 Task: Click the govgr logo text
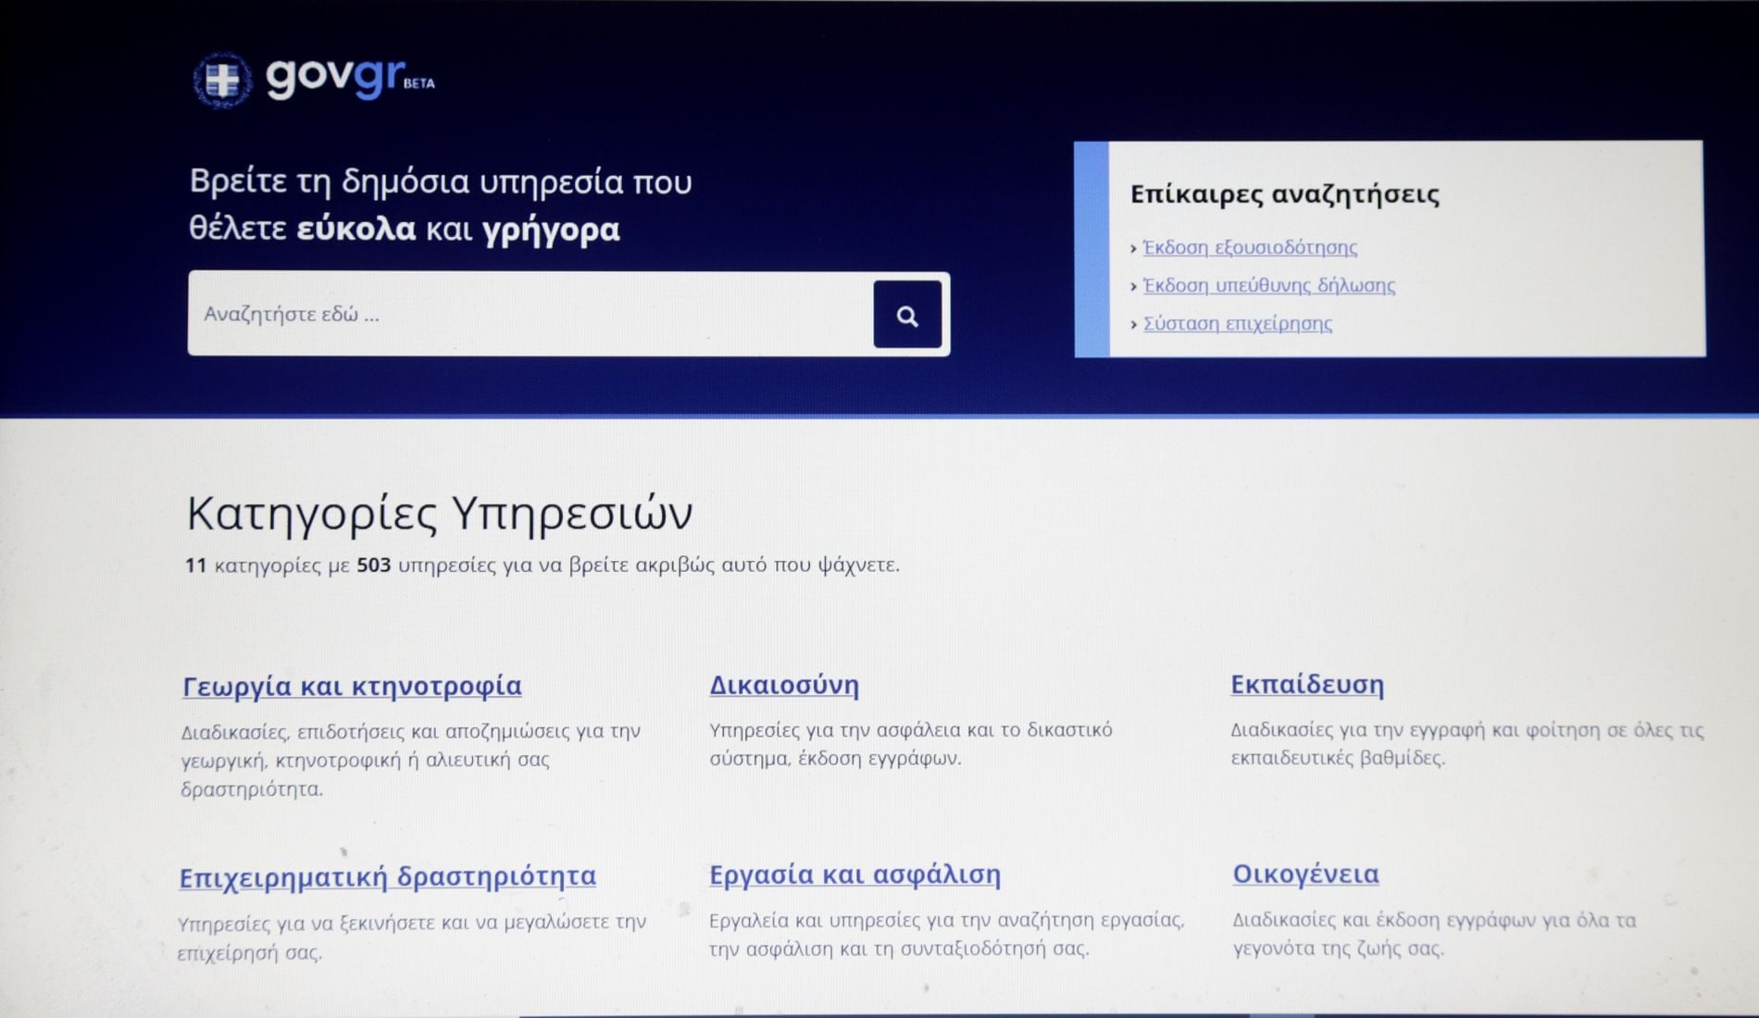pyautogui.click(x=334, y=77)
